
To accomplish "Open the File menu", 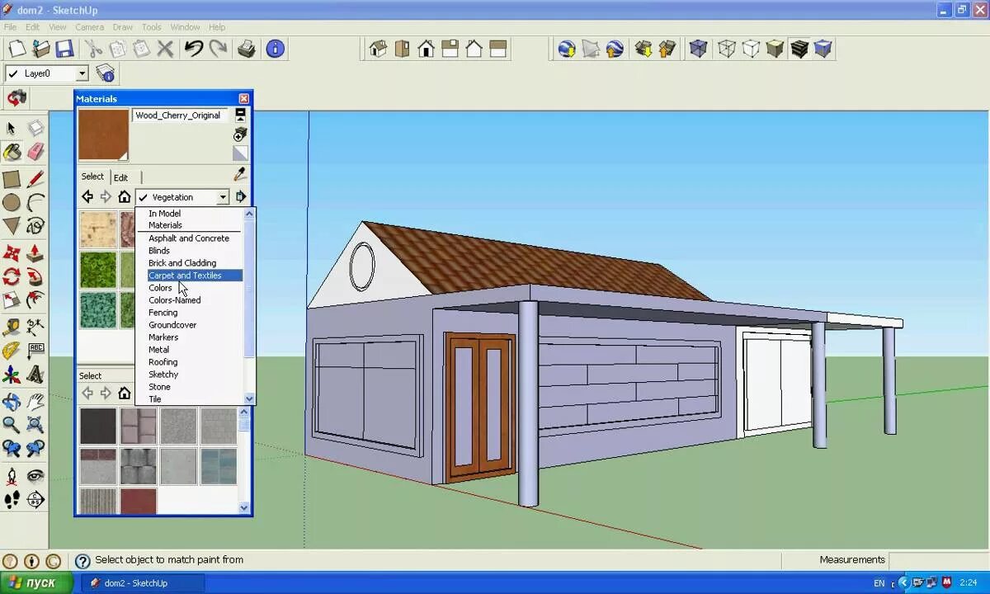I will (10, 27).
